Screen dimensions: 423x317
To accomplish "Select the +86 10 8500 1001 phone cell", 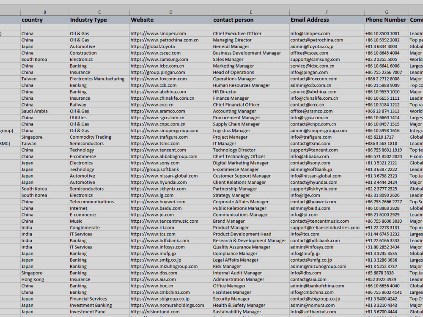I will (387, 33).
